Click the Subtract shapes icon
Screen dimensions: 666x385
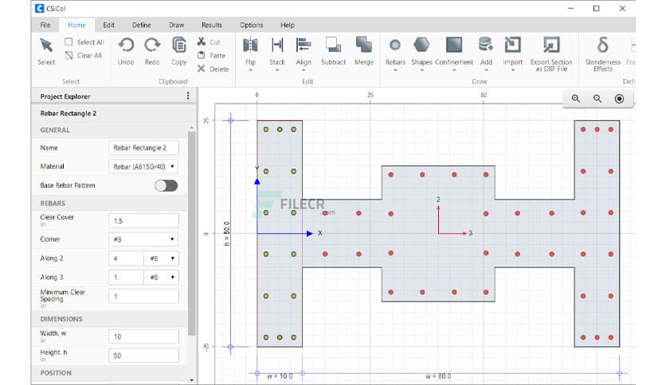click(x=334, y=45)
